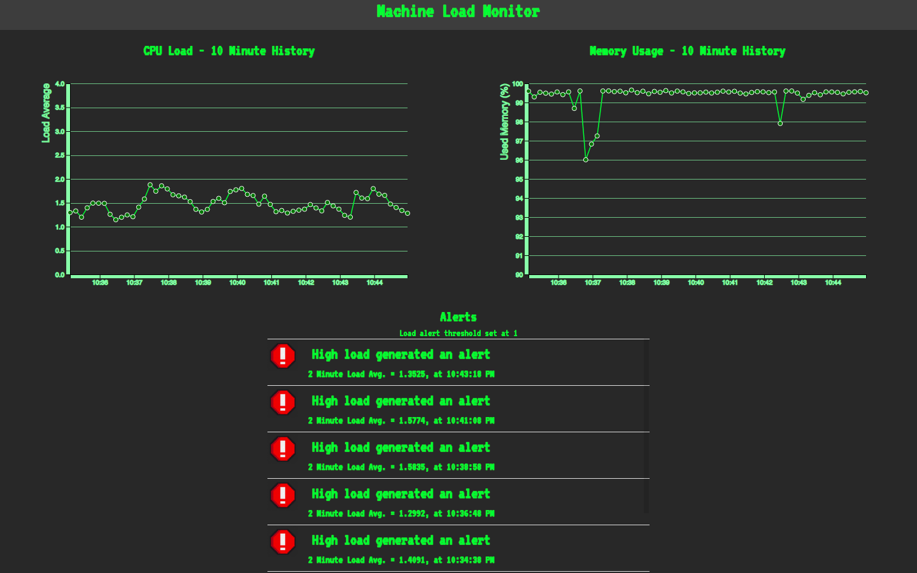Click the Load Average y-axis label
The image size is (917, 573).
click(46, 113)
